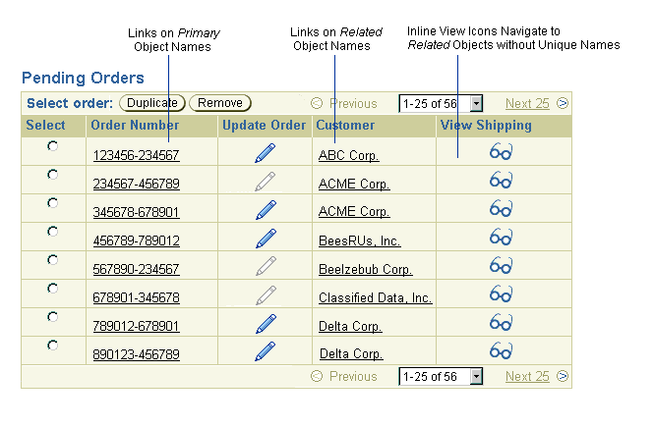Open update pencil for order 789012-678901
The image size is (654, 427).
pos(266,324)
